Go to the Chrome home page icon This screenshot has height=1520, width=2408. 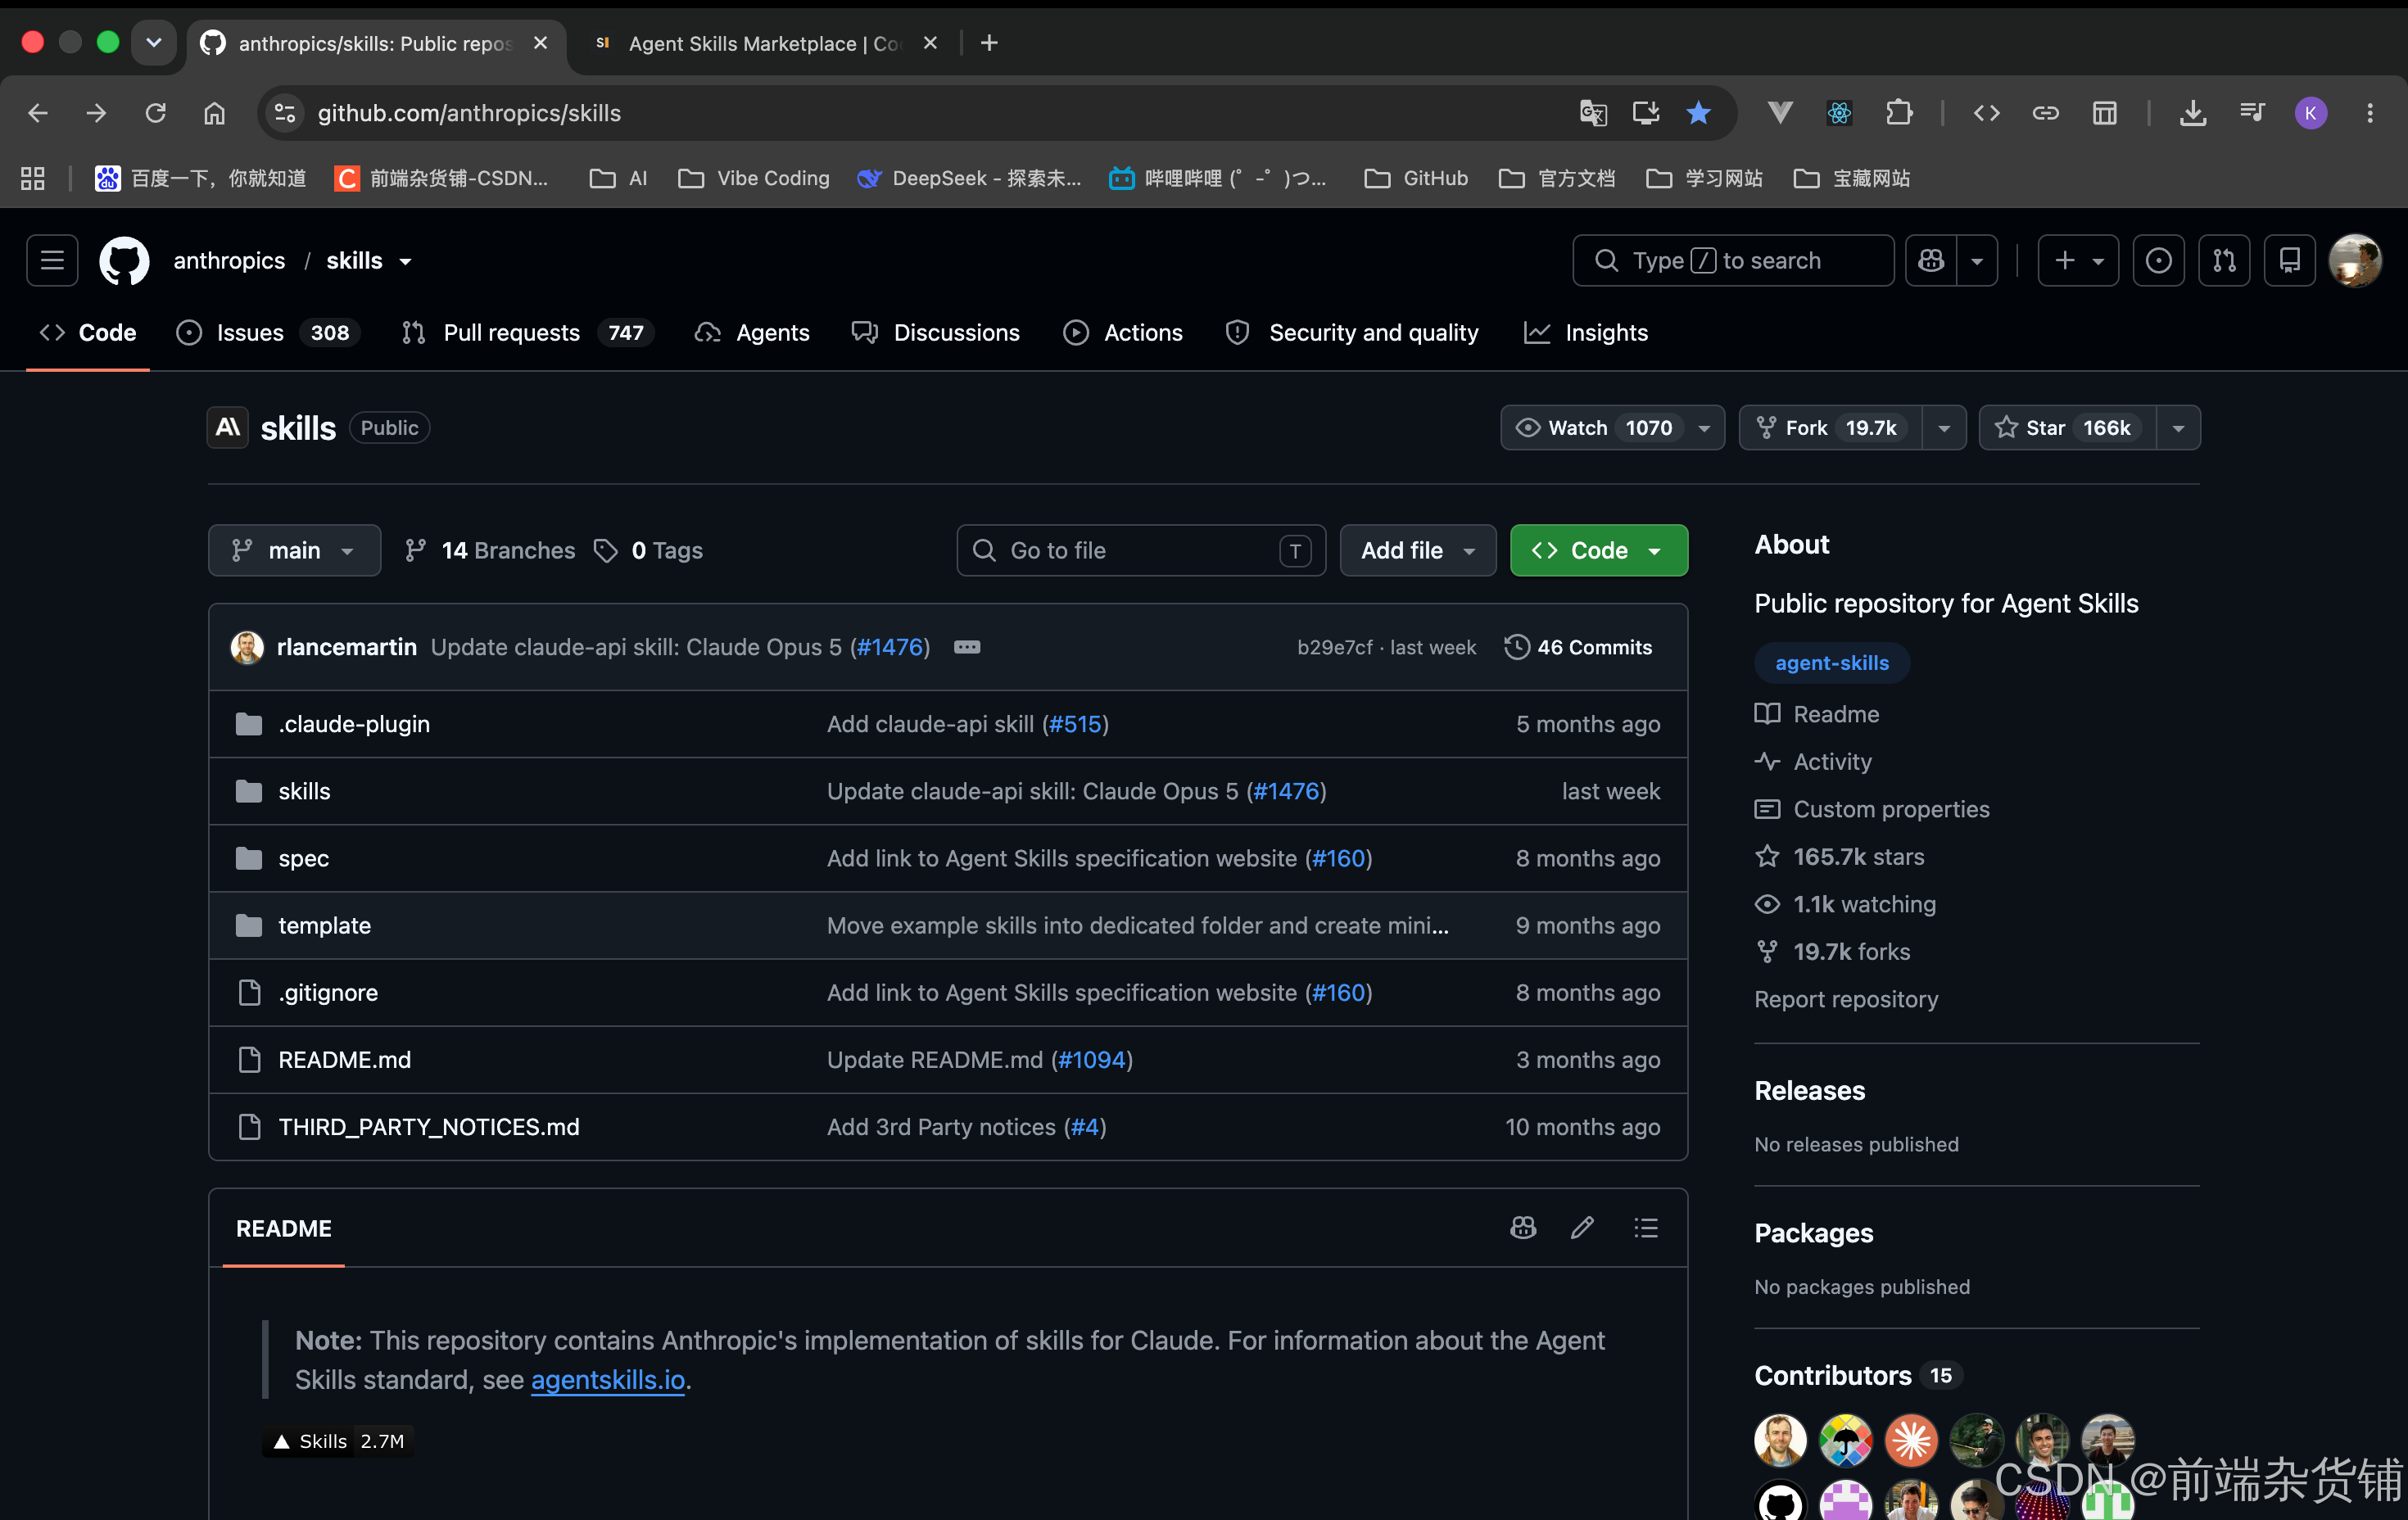214,113
